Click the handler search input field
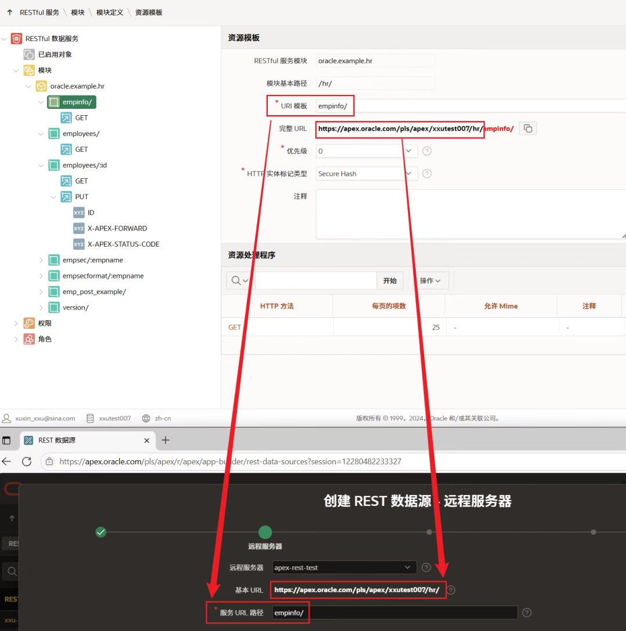Image resolution: width=626 pixels, height=631 pixels. [x=316, y=281]
